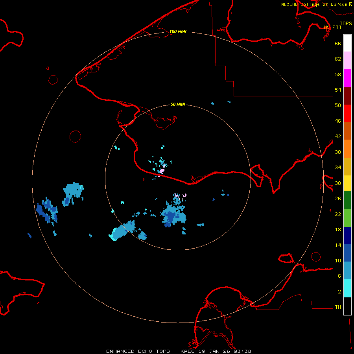Click the black TH threshold swatch
Screen dimensions: 354x354
pyautogui.click(x=347, y=306)
